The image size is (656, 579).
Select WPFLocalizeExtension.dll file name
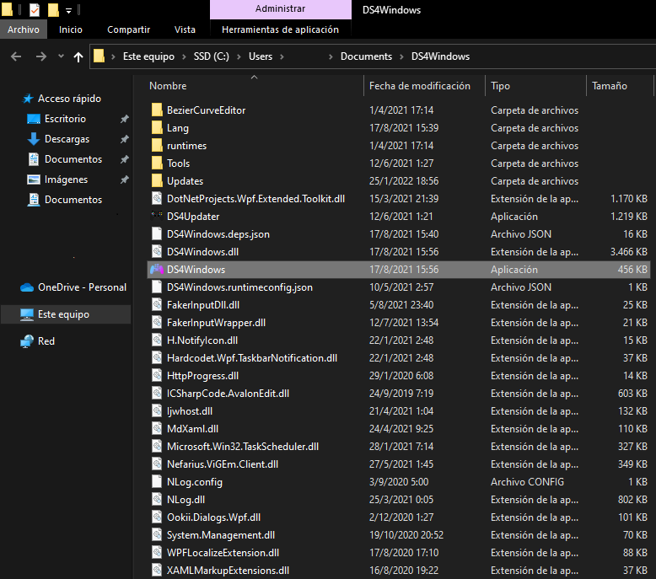(223, 553)
